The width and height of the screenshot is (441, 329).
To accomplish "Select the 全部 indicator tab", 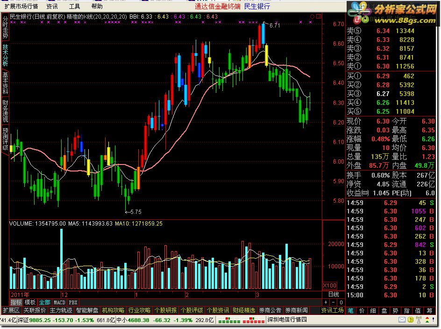I will (44, 302).
